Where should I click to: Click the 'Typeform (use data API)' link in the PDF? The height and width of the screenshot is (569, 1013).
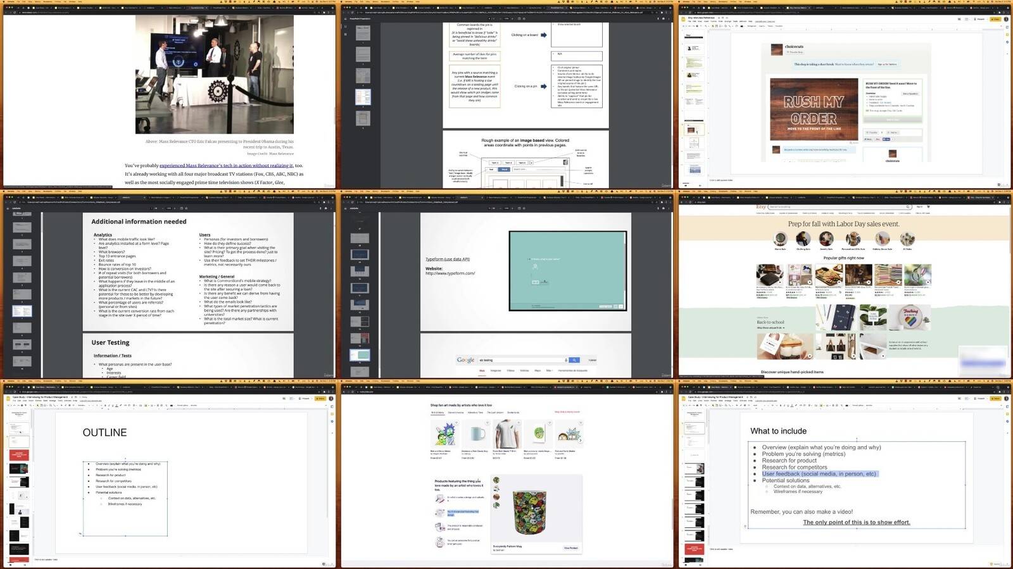coord(448,259)
